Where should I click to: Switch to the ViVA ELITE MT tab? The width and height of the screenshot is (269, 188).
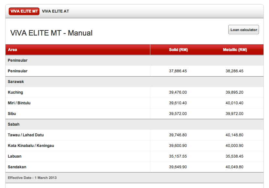coord(24,11)
